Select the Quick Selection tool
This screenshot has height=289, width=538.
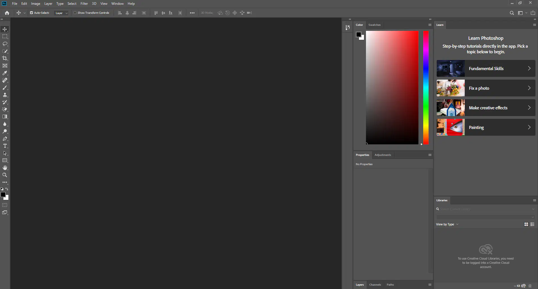tap(5, 51)
